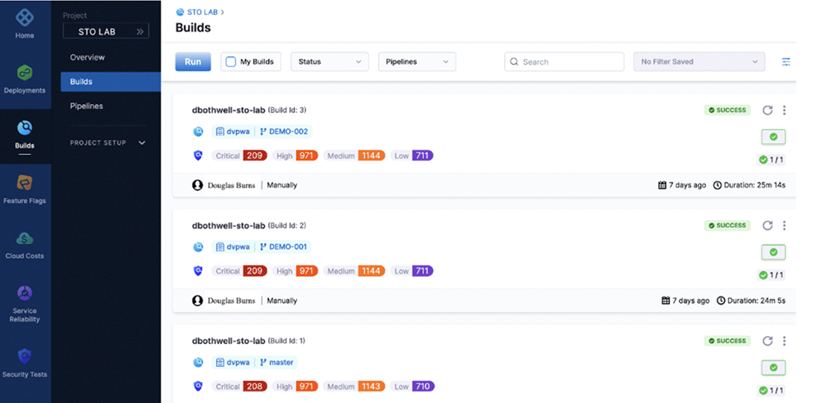820x403 pixels.
Task: Click the green stage status box of Build 3
Action: [x=773, y=137]
